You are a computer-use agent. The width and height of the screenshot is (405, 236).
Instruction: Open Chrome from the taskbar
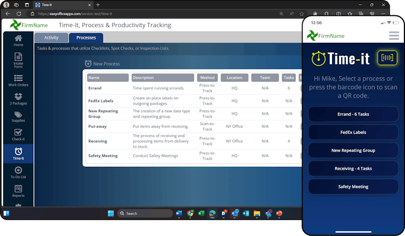[190, 213]
